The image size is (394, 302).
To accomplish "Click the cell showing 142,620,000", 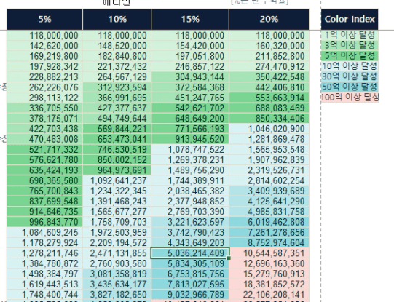I will tap(44, 46).
